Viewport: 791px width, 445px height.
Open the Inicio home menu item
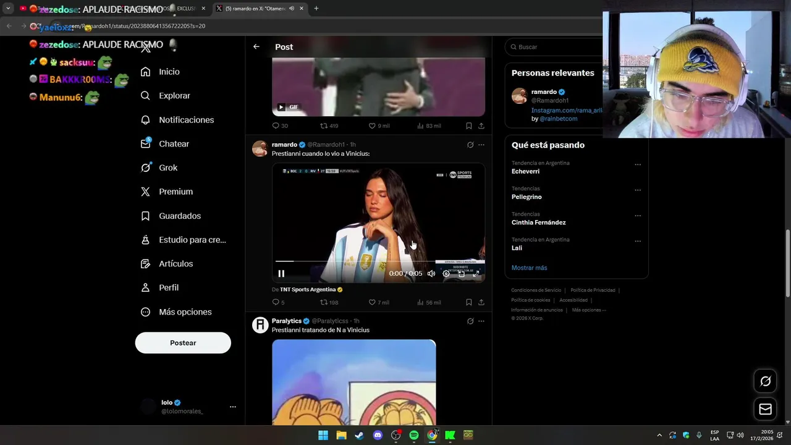(161, 72)
